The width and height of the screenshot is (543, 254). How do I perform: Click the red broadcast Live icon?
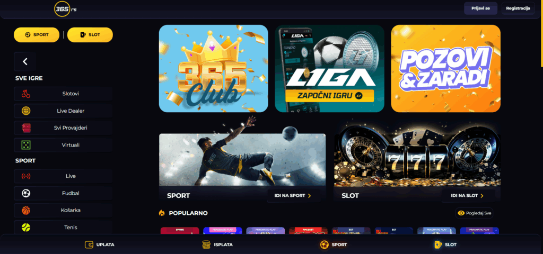[26, 176]
